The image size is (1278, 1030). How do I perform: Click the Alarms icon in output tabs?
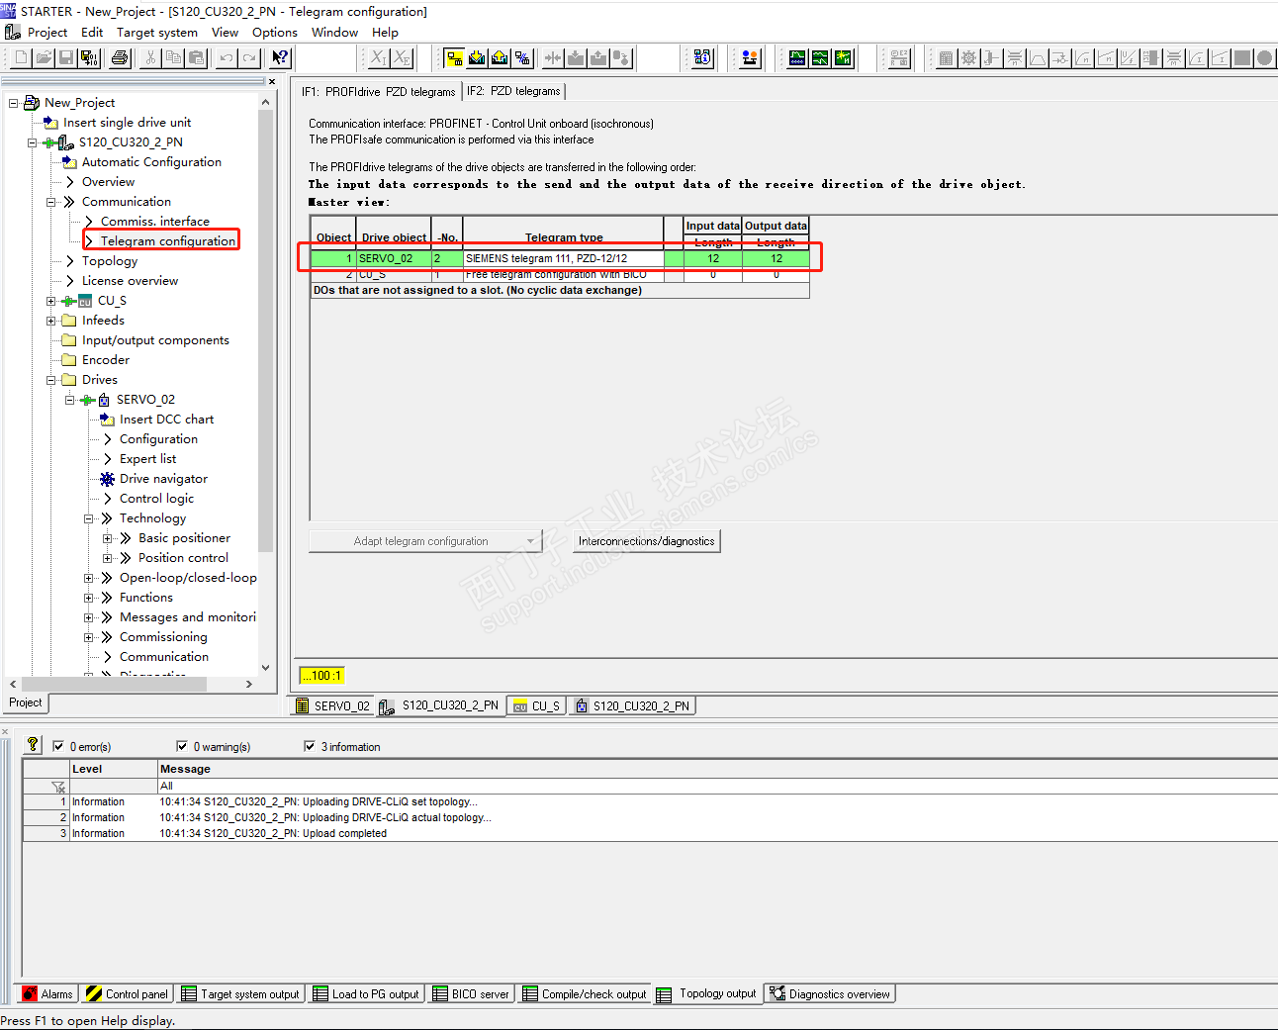[30, 994]
